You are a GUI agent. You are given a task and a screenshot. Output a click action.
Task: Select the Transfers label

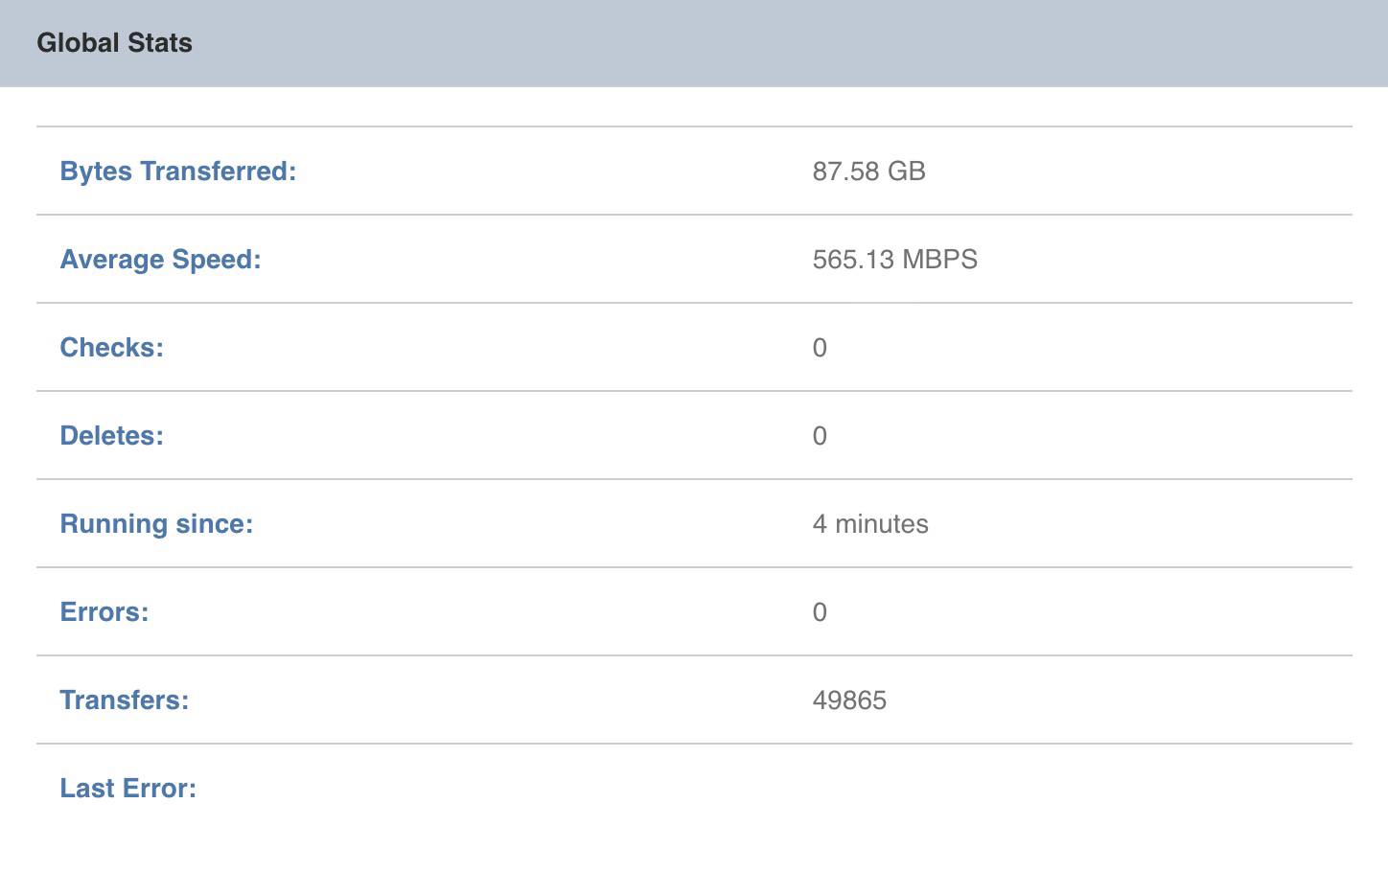click(124, 700)
